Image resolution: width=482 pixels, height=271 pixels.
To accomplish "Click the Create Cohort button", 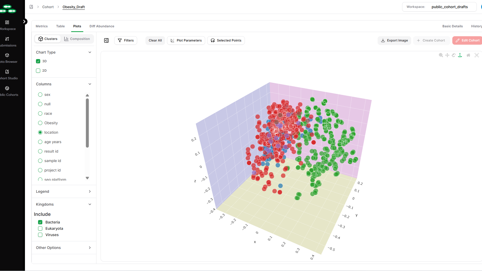I will (432, 40).
